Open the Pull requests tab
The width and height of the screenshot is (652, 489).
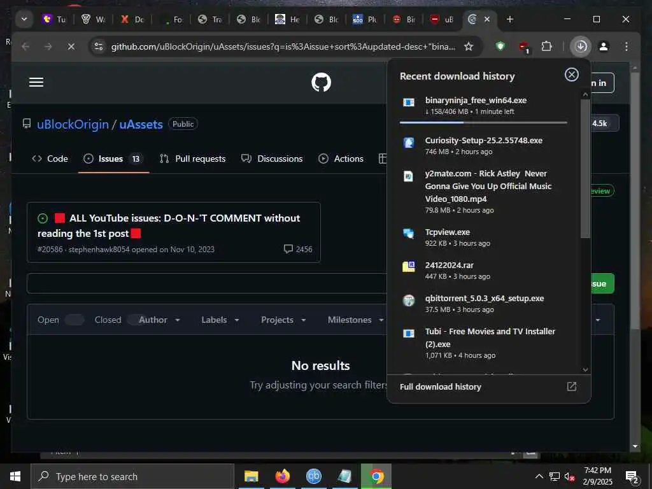pos(192,159)
